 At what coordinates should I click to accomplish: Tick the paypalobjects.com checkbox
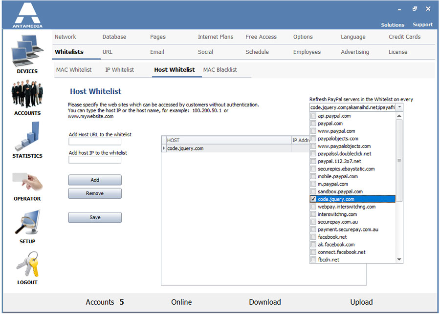pyautogui.click(x=313, y=139)
